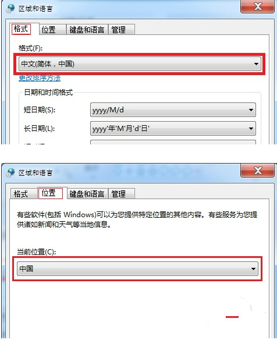277x340 pixels.
Task: Expand the 格式(F) dropdown showing 中文(简体，中国)
Action: [140, 64]
